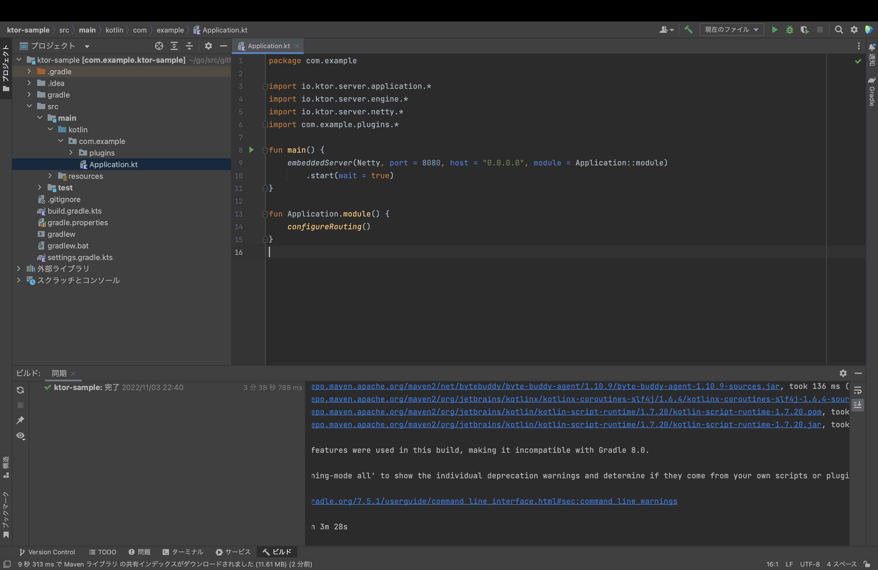Image resolution: width=878 pixels, height=570 pixels.
Task: Toggle the eye view options in the build panel
Action: coord(21,436)
